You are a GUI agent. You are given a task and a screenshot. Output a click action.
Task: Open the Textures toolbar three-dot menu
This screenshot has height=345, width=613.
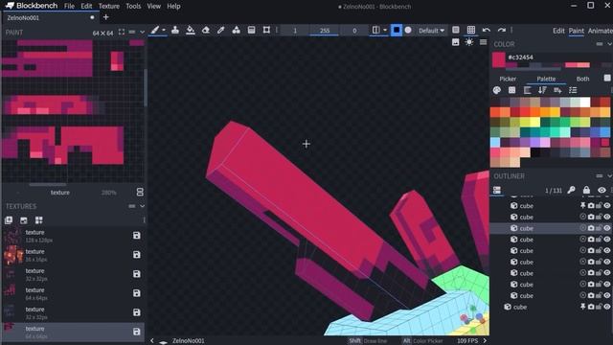coord(144,220)
